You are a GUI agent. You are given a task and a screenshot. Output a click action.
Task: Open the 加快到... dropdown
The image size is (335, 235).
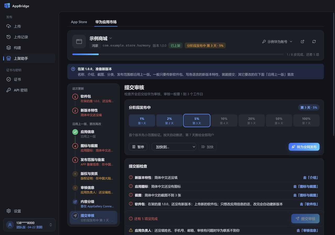coord(174,147)
